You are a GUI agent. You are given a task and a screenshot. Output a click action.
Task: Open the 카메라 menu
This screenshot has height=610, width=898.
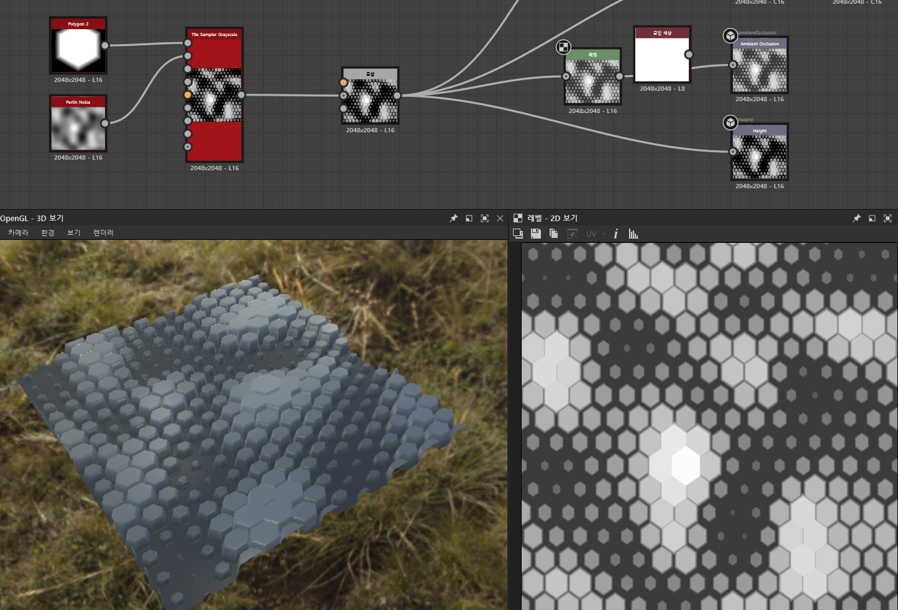coord(18,232)
